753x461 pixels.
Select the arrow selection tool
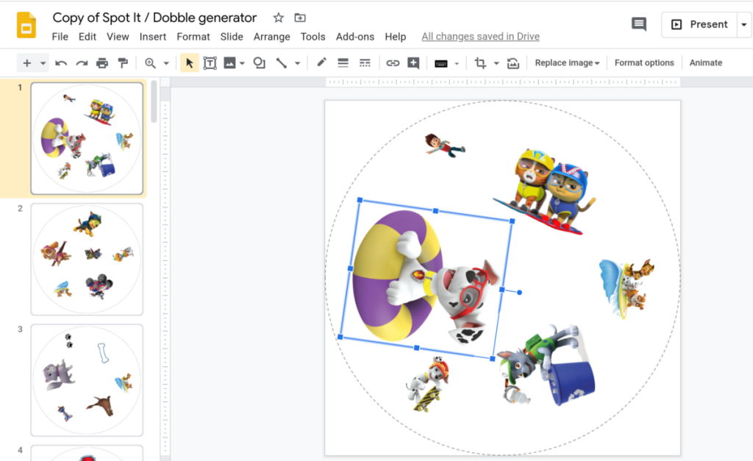click(189, 62)
